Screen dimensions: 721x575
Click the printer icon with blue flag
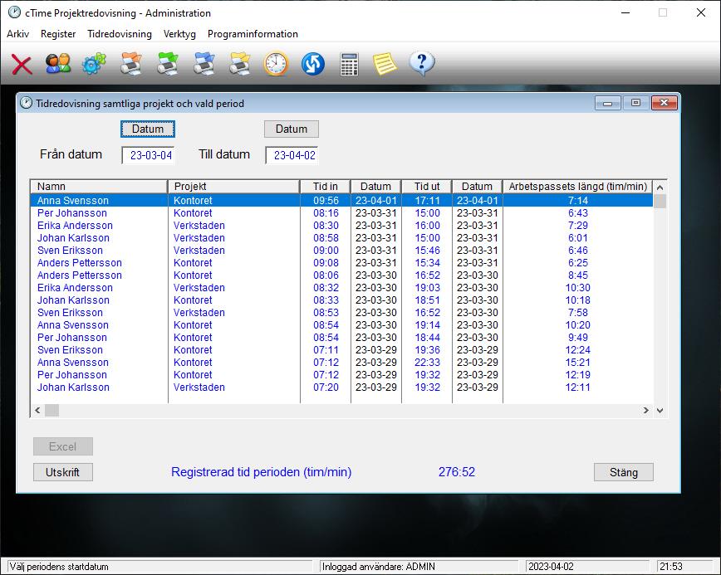(204, 64)
